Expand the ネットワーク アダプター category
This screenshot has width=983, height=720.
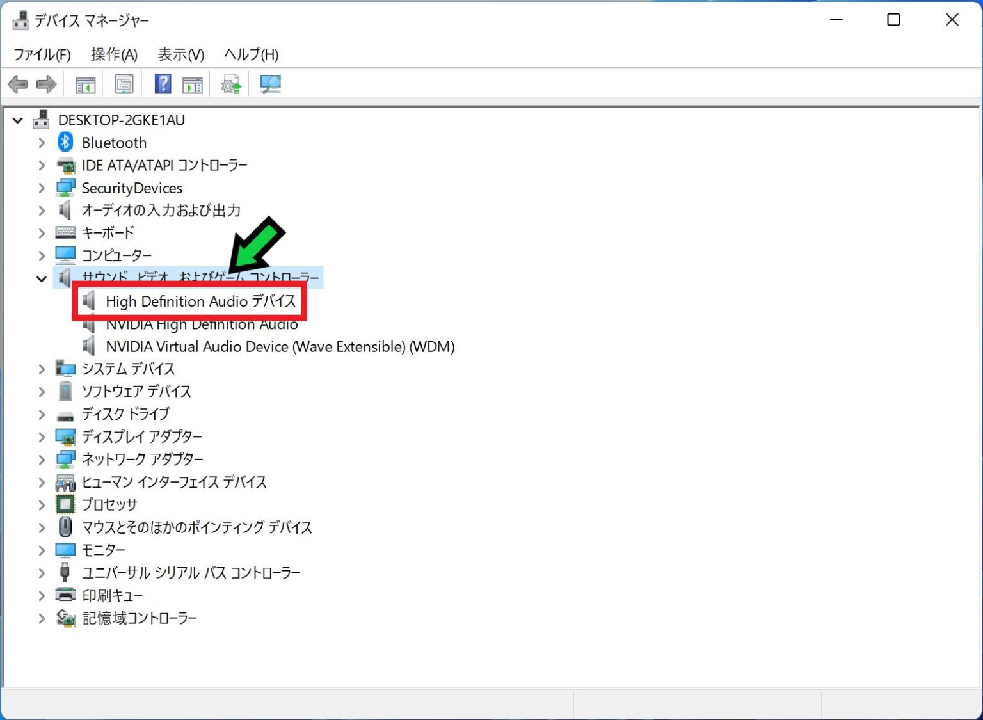(42, 460)
